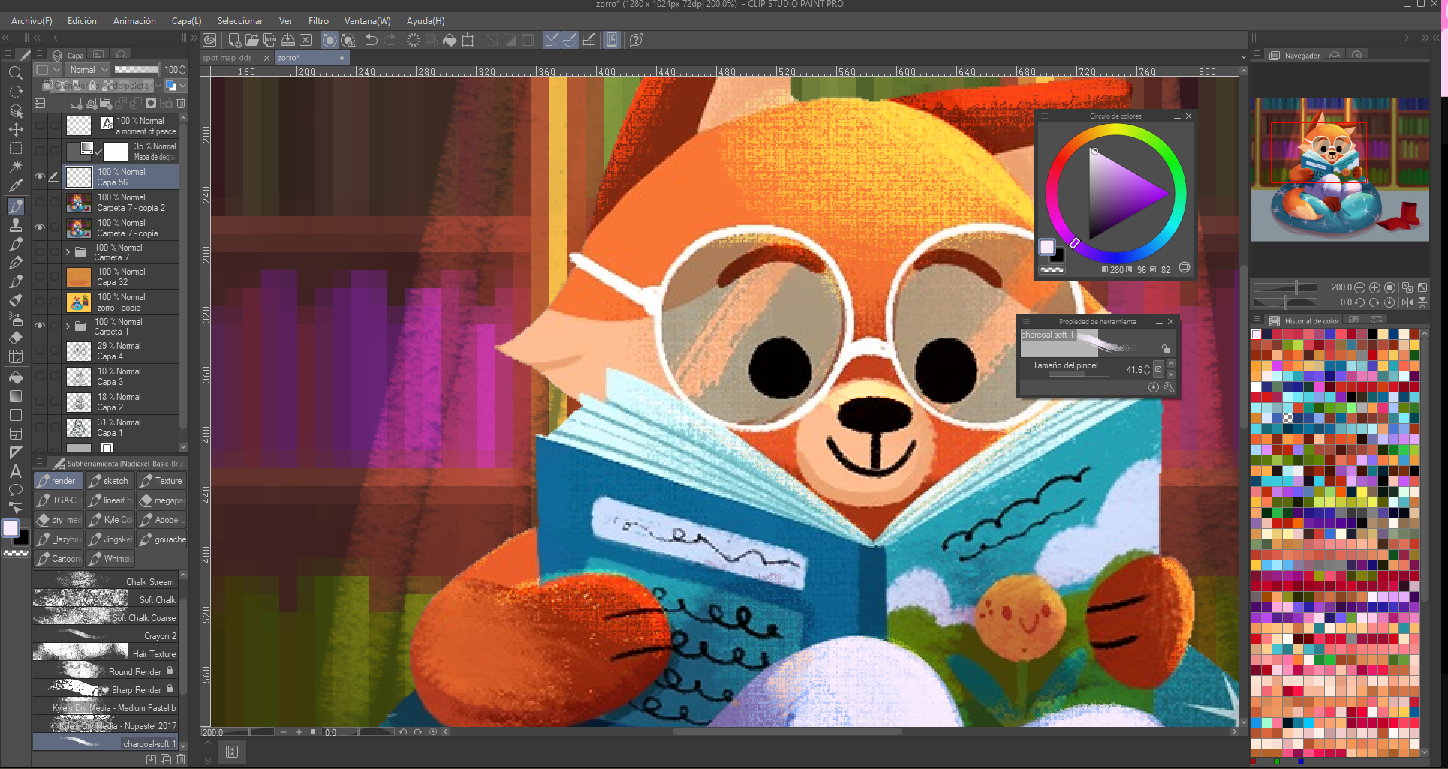Create a new layer folder

click(x=106, y=104)
